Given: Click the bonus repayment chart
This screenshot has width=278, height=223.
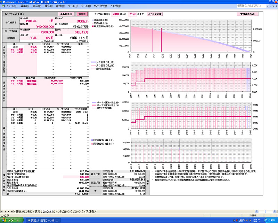Looking at the screenshot, I should 191,115.
